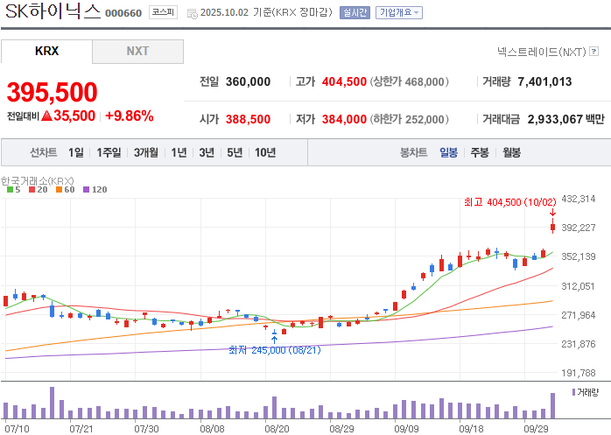Click the 09/29 date axis label
The height and width of the screenshot is (435, 611).
536,429
